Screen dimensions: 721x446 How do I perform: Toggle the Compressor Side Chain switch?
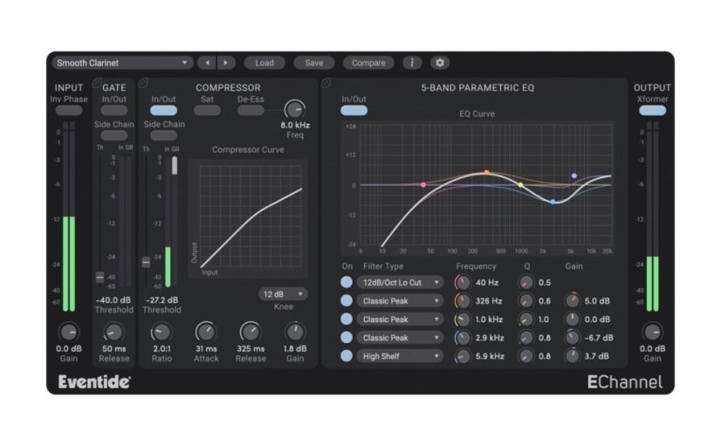164,135
